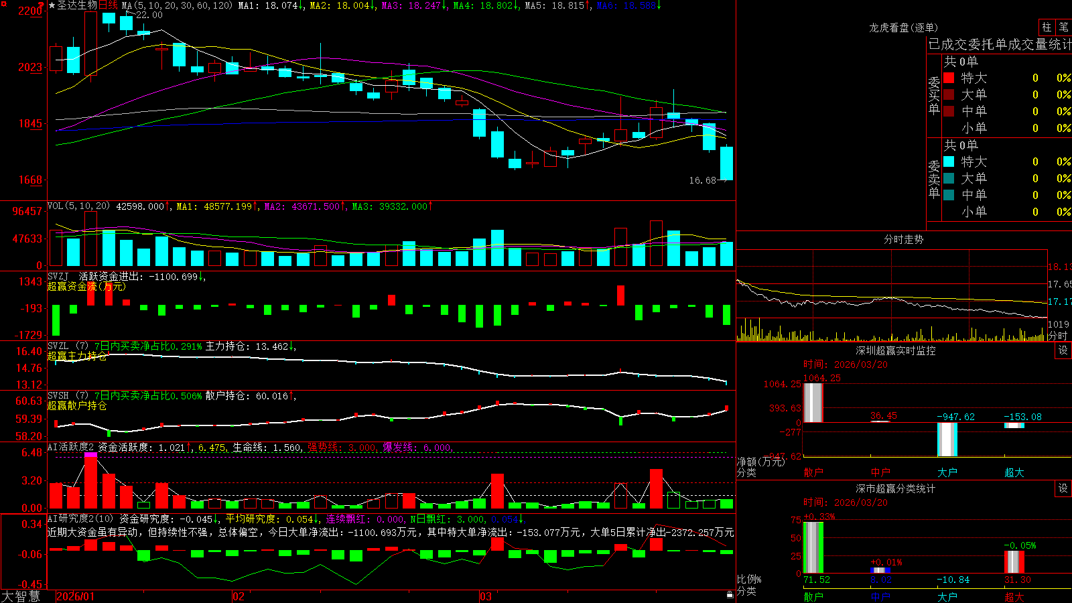Click the 龙虎看盘(逐单) panel title
Screen dimensions: 1072x603
904,27
